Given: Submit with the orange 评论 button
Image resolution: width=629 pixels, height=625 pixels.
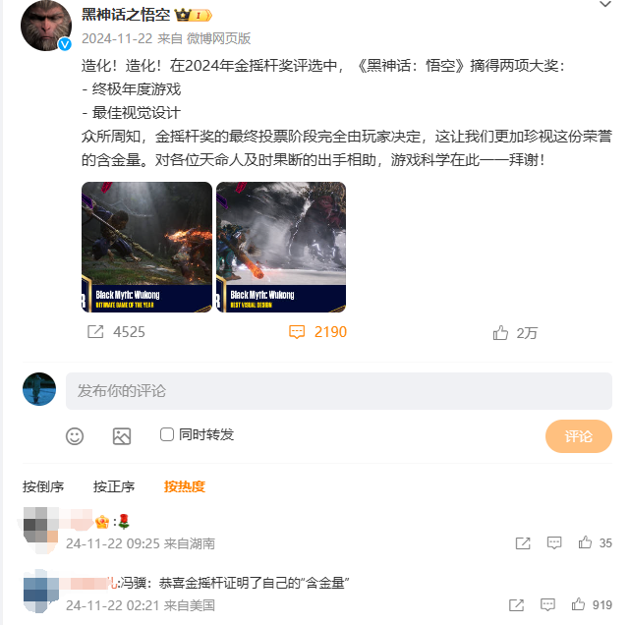Looking at the screenshot, I should coord(579,436).
